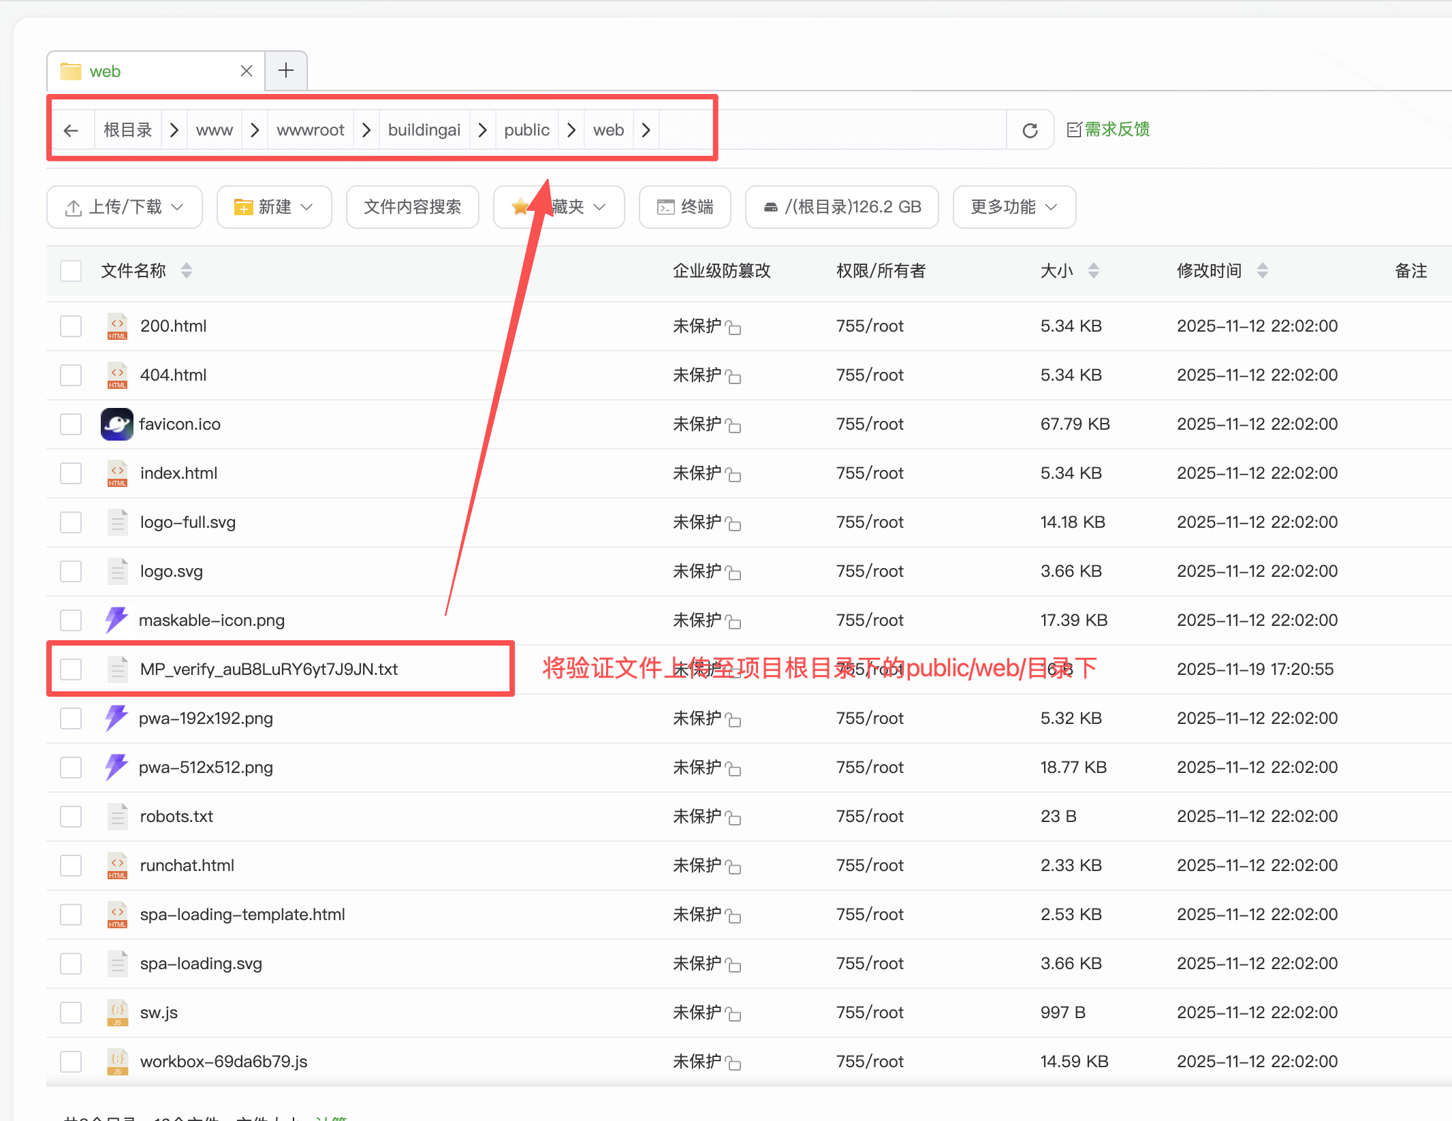Open the 终端 terminal
Viewport: 1452px width, 1121px height.
[684, 206]
